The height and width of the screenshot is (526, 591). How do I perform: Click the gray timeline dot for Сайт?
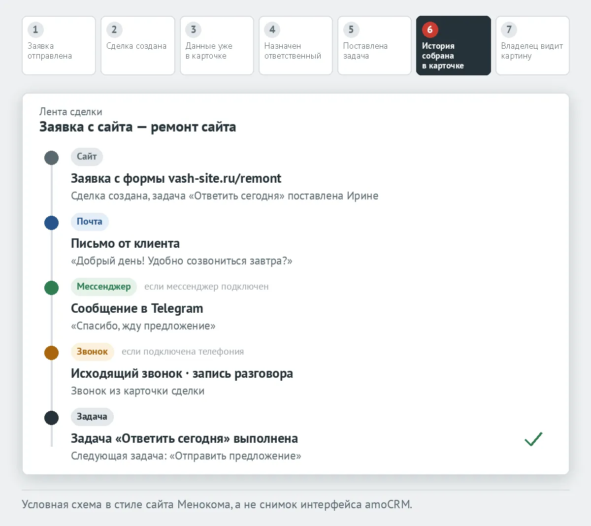click(51, 158)
